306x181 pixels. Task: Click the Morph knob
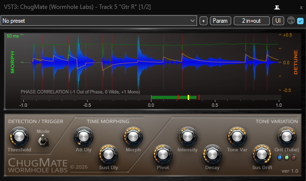pyautogui.click(x=133, y=136)
